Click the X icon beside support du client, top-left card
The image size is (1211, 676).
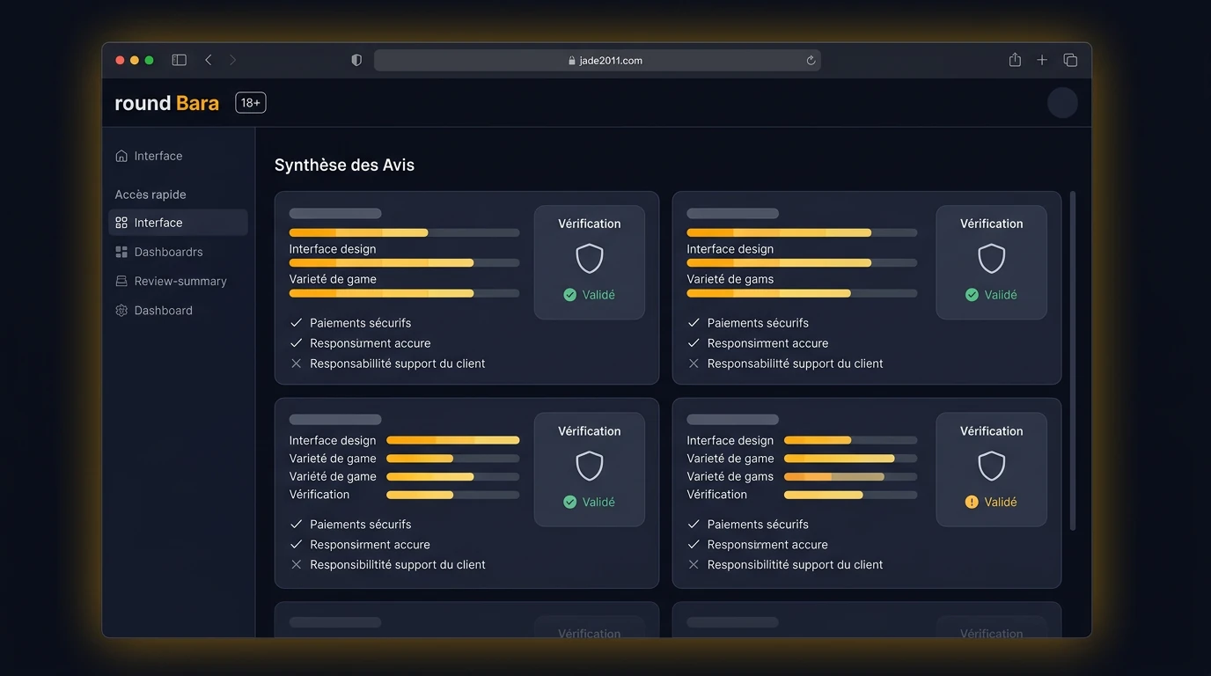(297, 364)
